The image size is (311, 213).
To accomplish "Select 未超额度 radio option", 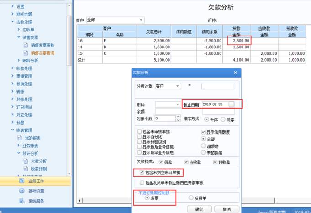I will (203, 152).
